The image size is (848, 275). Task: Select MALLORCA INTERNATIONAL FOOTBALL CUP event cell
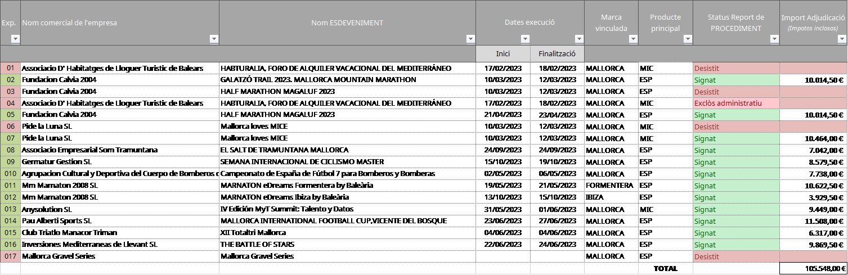pos(347,220)
